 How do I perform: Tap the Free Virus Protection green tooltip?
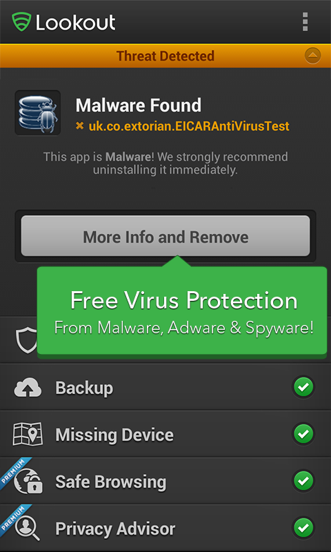click(182, 310)
